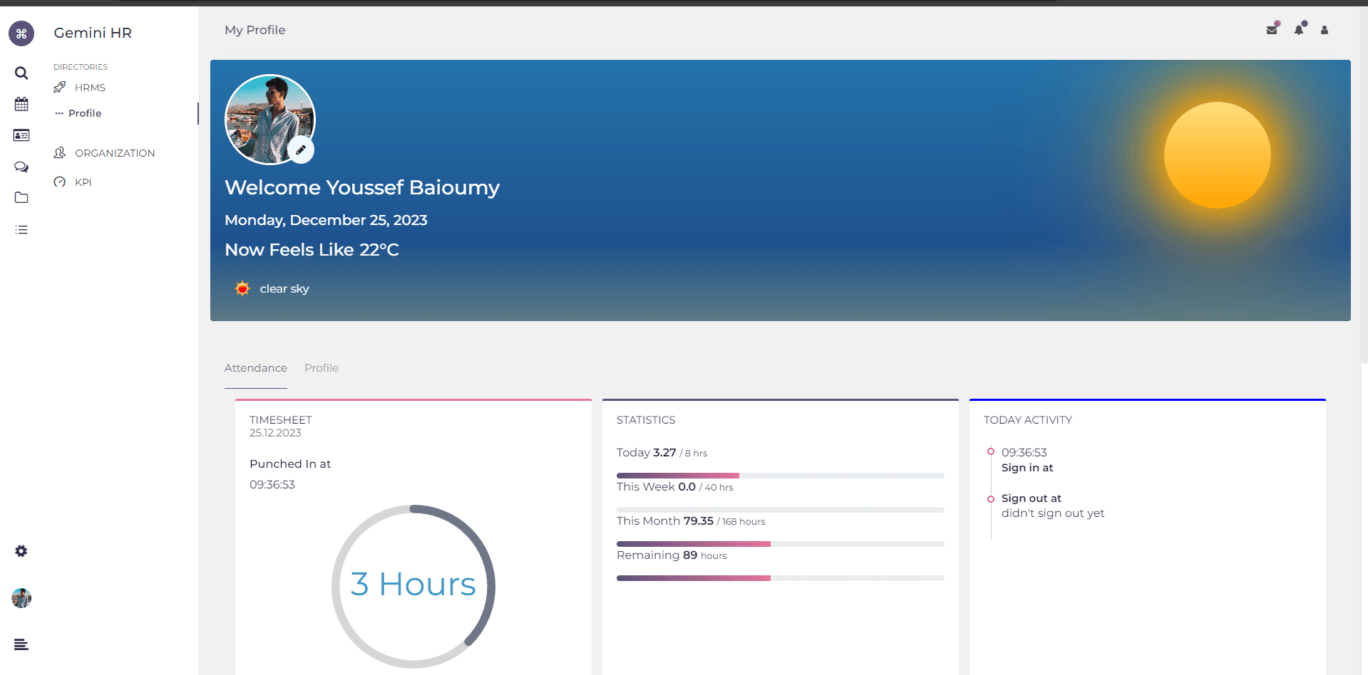Edit profile photo with pencil icon
Image resolution: width=1368 pixels, height=675 pixels.
pos(301,150)
